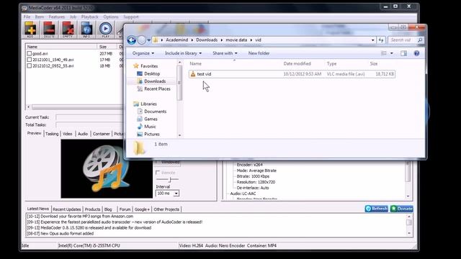Click Explorer's Forward arrow button
The width and height of the screenshot is (461, 259).
[141, 40]
